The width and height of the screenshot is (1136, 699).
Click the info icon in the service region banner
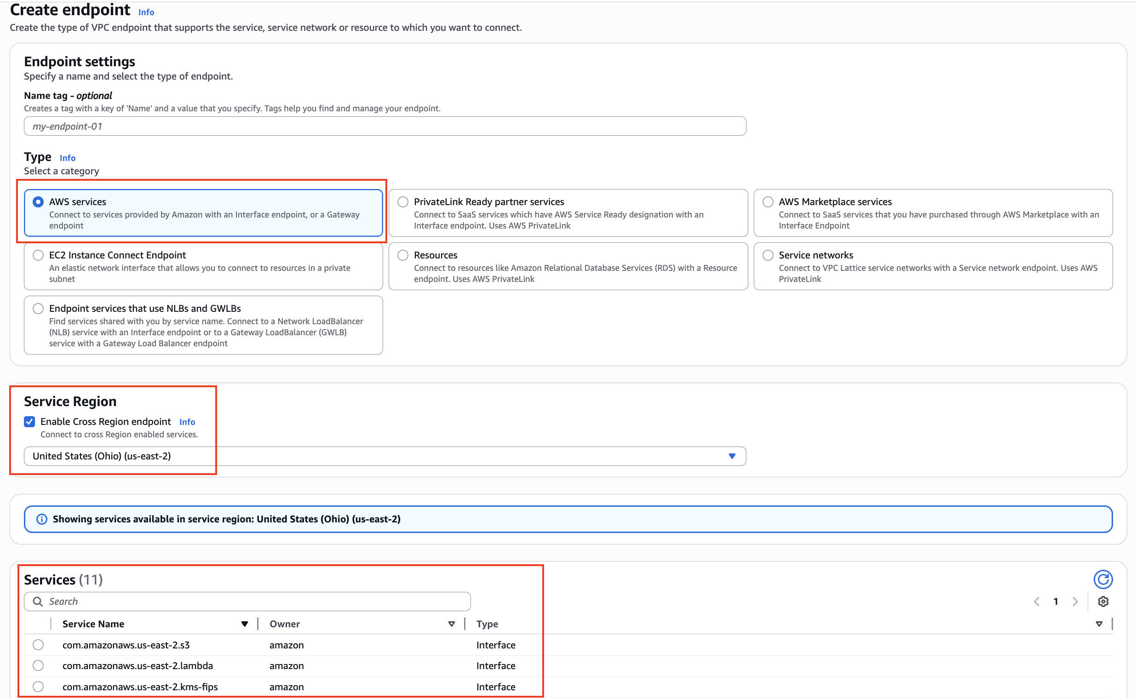[x=41, y=519]
